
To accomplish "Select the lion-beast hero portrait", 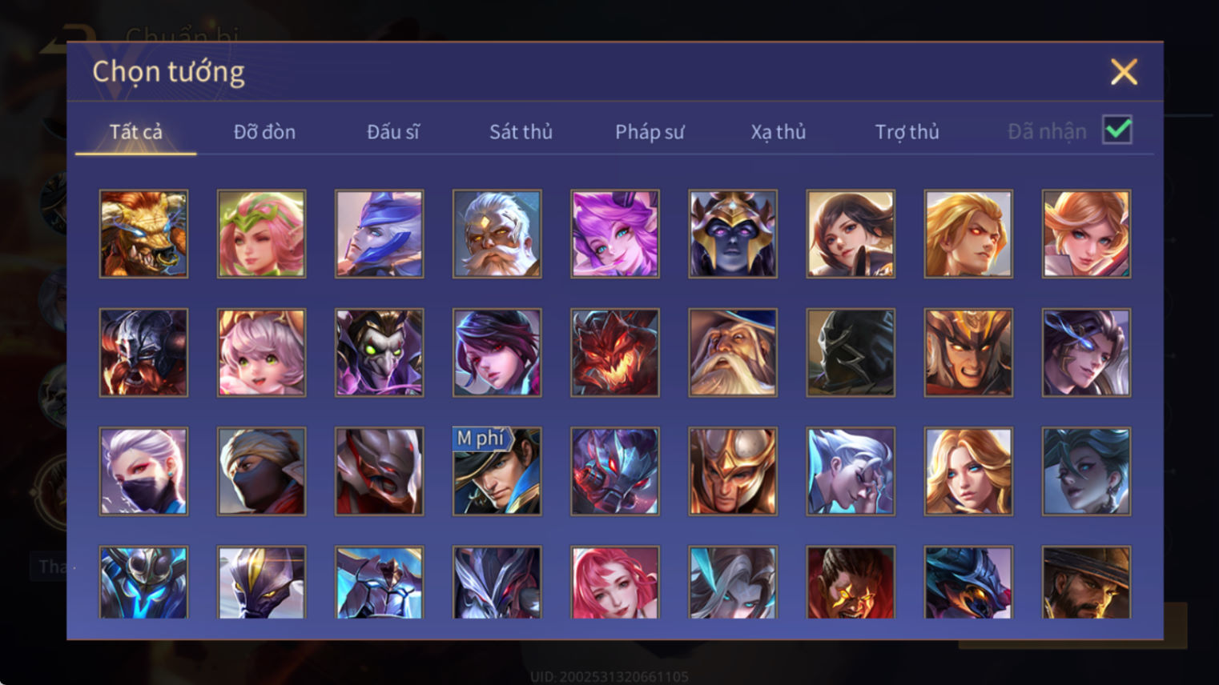I will (143, 234).
